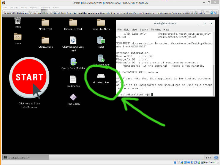Image resolution: width=220 pixels, height=165 pixels.
Task: Open the ODDHandsOnLabs.html file icon
Action: (73, 40)
